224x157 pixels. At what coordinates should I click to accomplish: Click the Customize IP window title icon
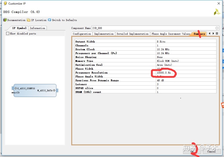(x=5, y=3)
